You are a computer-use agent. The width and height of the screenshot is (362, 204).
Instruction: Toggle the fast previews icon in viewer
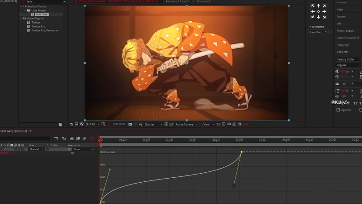tap(224, 124)
